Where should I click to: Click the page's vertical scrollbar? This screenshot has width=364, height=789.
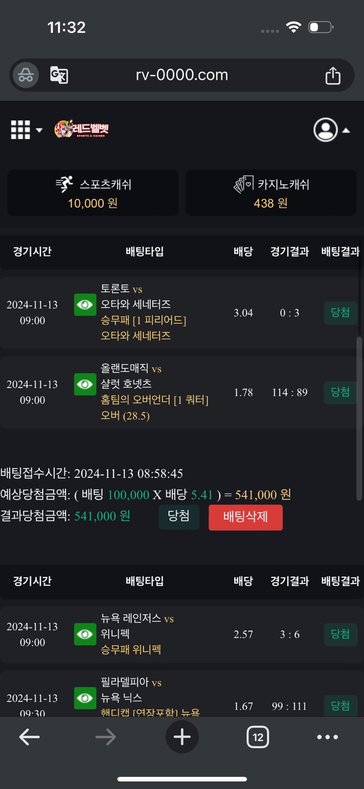coord(359,416)
